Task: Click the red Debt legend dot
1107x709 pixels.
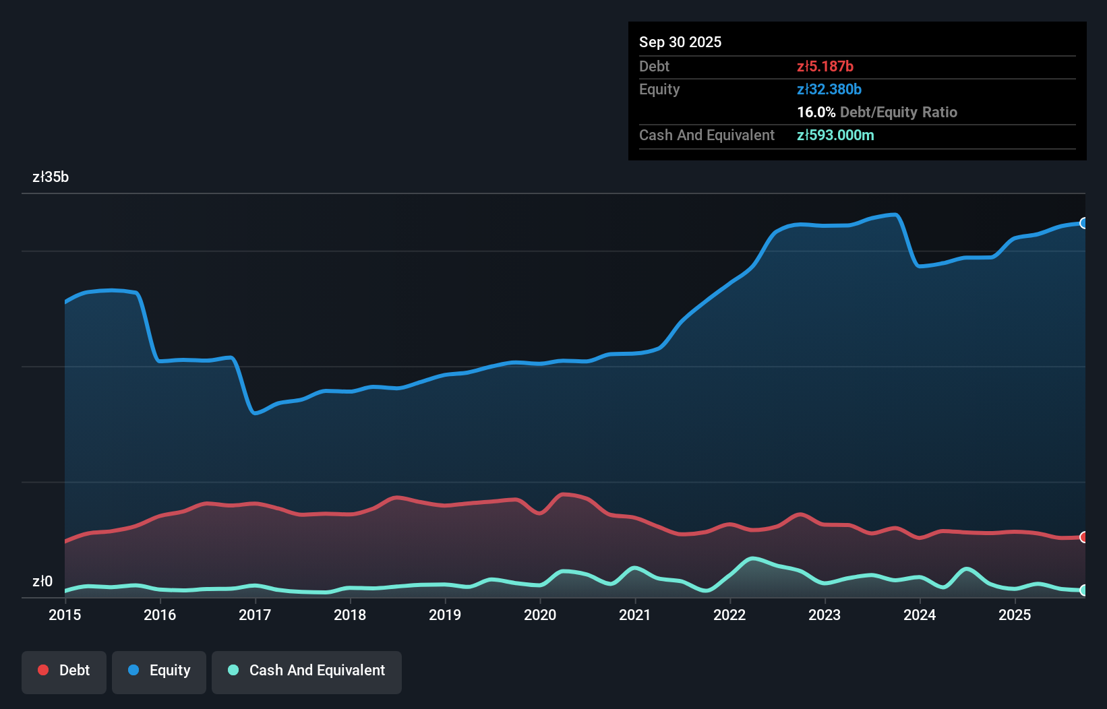Action: click(x=42, y=670)
